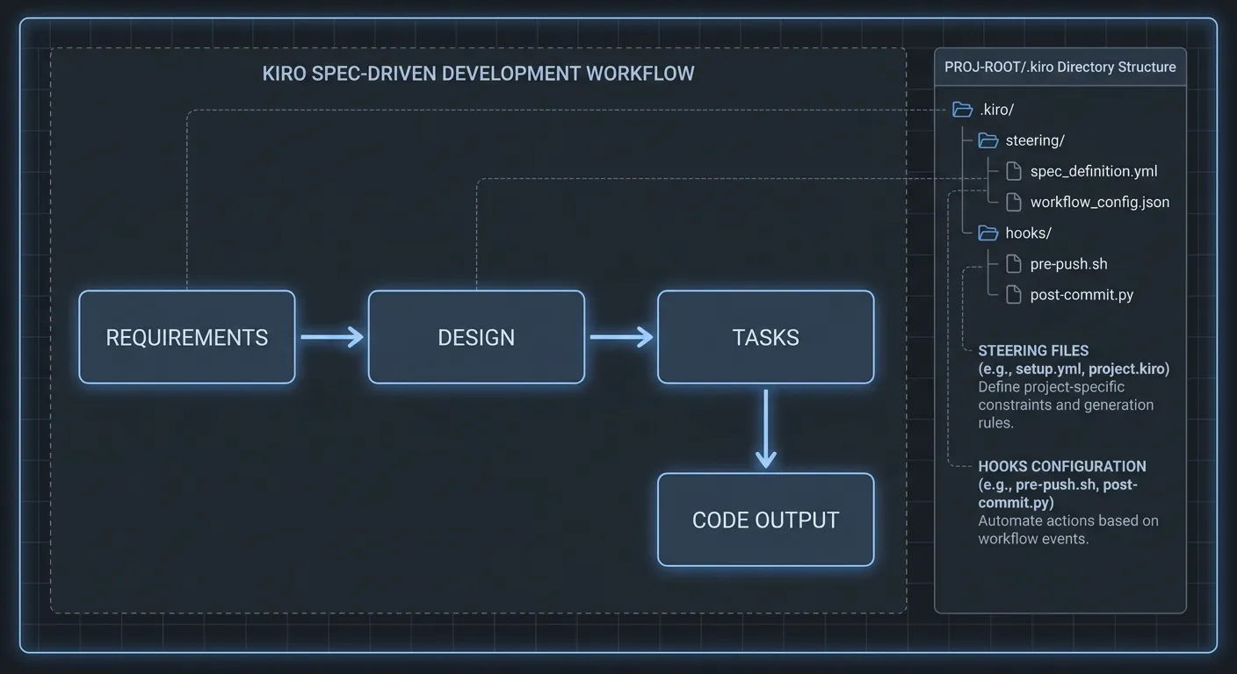This screenshot has width=1237, height=674.
Task: Click the 'KIRO SPEC-DRIVEN DEVELOPMENT WORKFLOW' title
Action: click(x=479, y=73)
